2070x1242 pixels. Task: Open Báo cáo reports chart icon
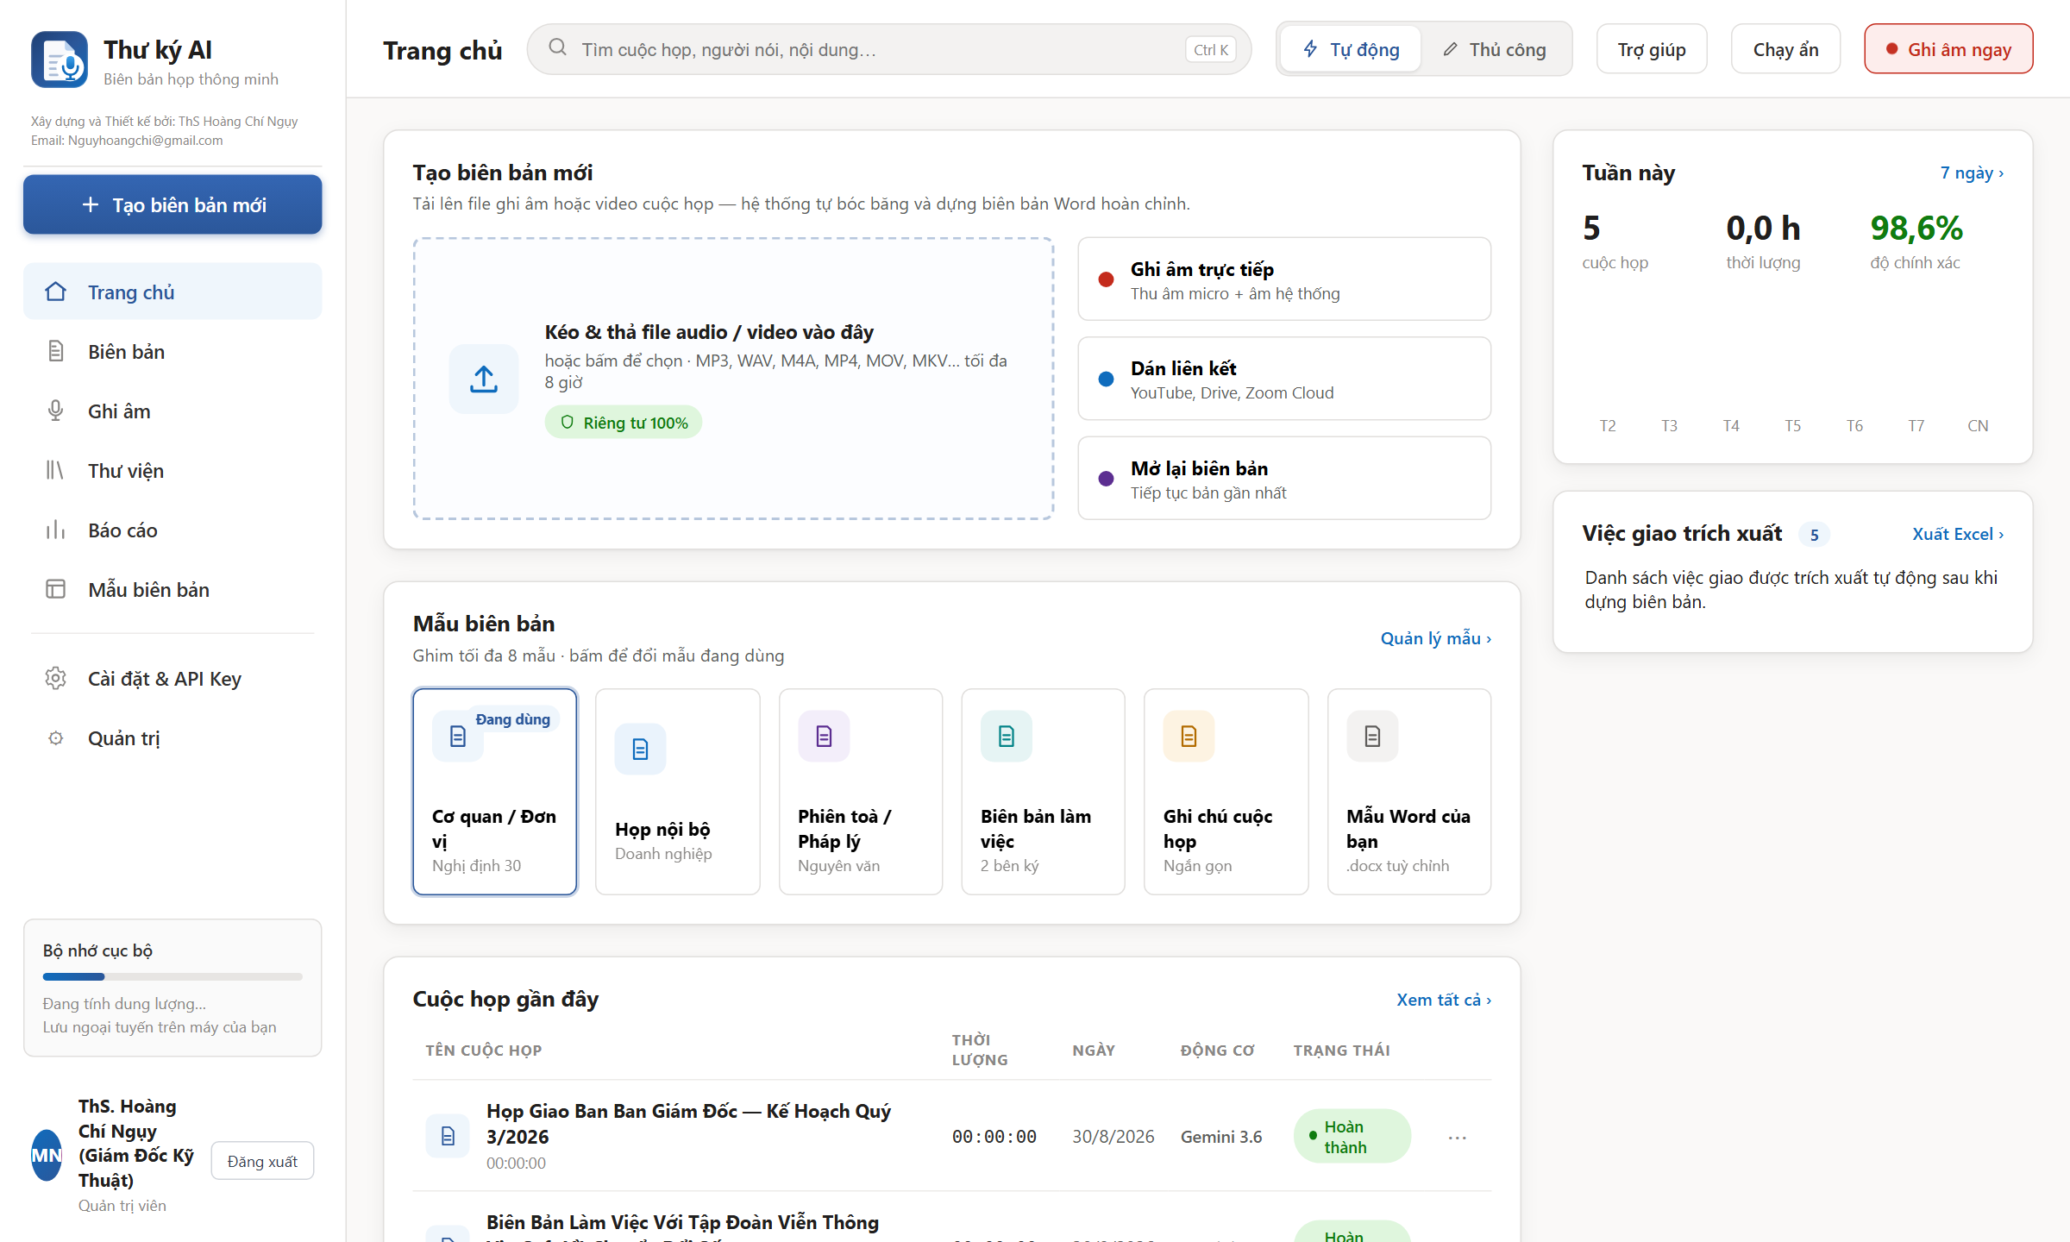[56, 530]
